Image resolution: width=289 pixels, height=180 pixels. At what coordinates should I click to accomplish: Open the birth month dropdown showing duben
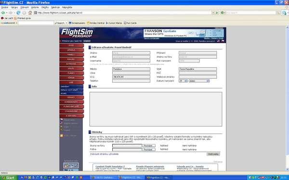click(199, 81)
